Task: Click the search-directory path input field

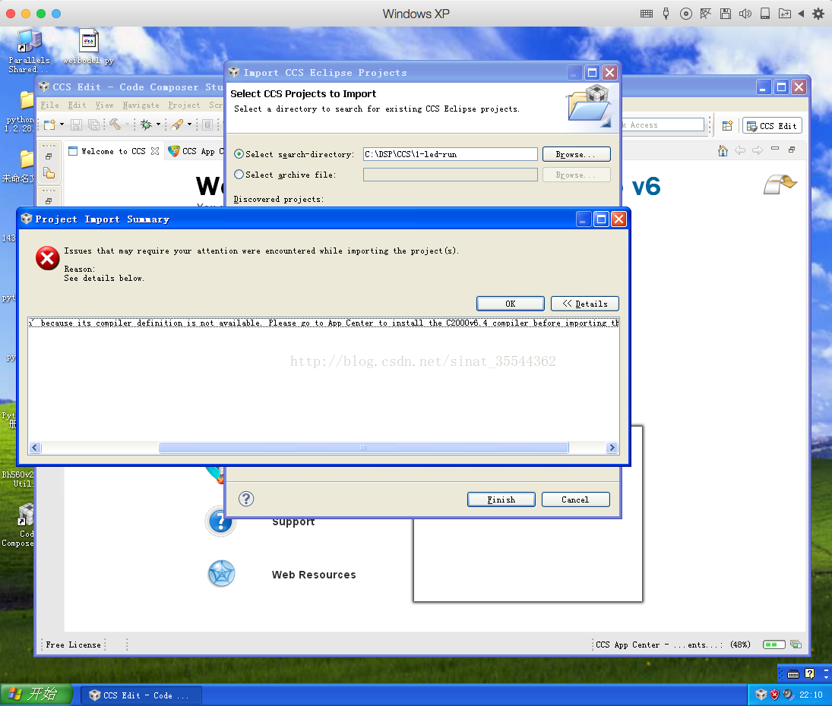Action: 450,154
